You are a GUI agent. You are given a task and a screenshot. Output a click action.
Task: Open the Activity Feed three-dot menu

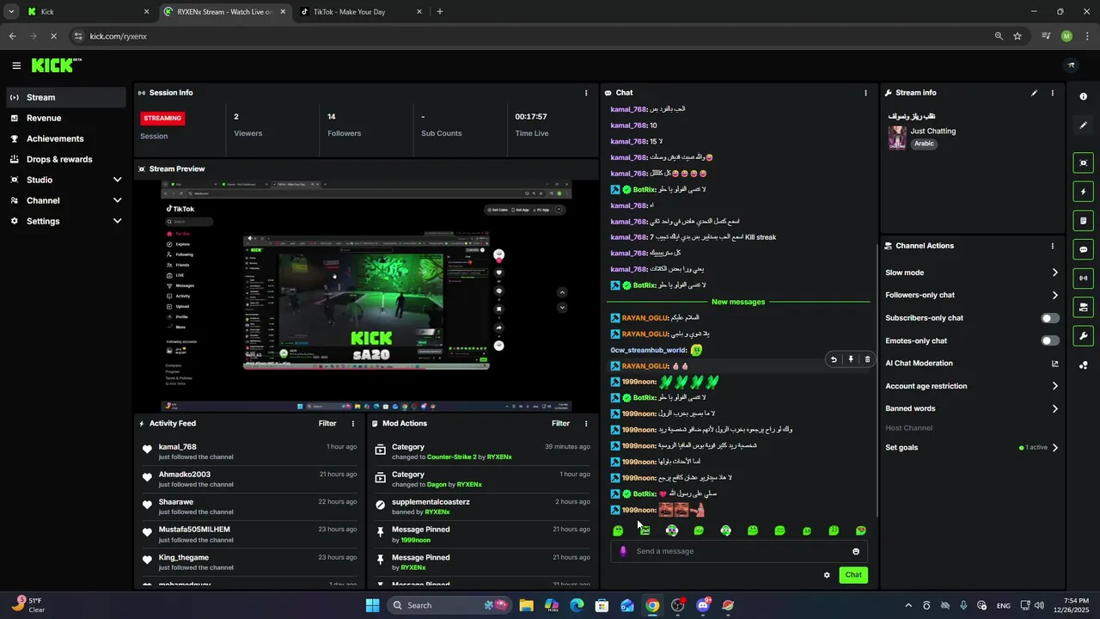pyautogui.click(x=352, y=424)
